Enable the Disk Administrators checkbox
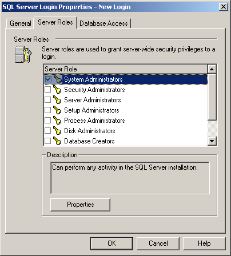This screenshot has height=256, width=231. tap(47, 131)
